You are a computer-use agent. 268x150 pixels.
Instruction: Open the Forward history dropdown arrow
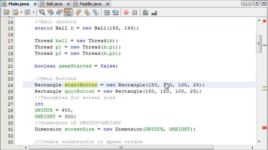click(33, 12)
